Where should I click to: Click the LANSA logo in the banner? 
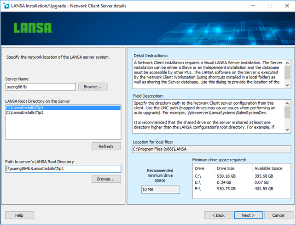32,28
